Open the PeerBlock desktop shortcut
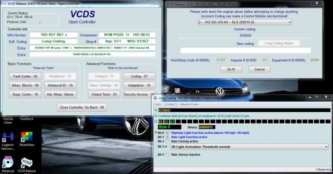The height and width of the screenshot is (174, 333). 27,119
